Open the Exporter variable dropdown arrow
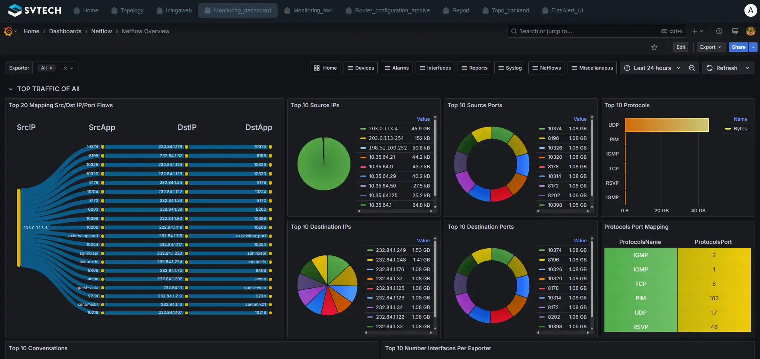This screenshot has width=760, height=359. click(72, 68)
